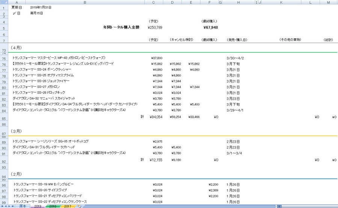Viewport: 338px width, 208px height.
Task: Open the 原本 sheet tab
Action: point(23,206)
